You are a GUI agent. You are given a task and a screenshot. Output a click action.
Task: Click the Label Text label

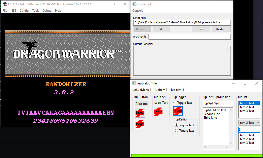pos(161,103)
